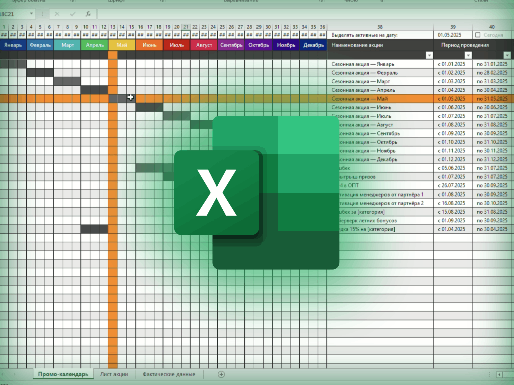This screenshot has height=385, width=514.
Task: Click the horizontal scrollbar left arrow
Action: [x=499, y=374]
